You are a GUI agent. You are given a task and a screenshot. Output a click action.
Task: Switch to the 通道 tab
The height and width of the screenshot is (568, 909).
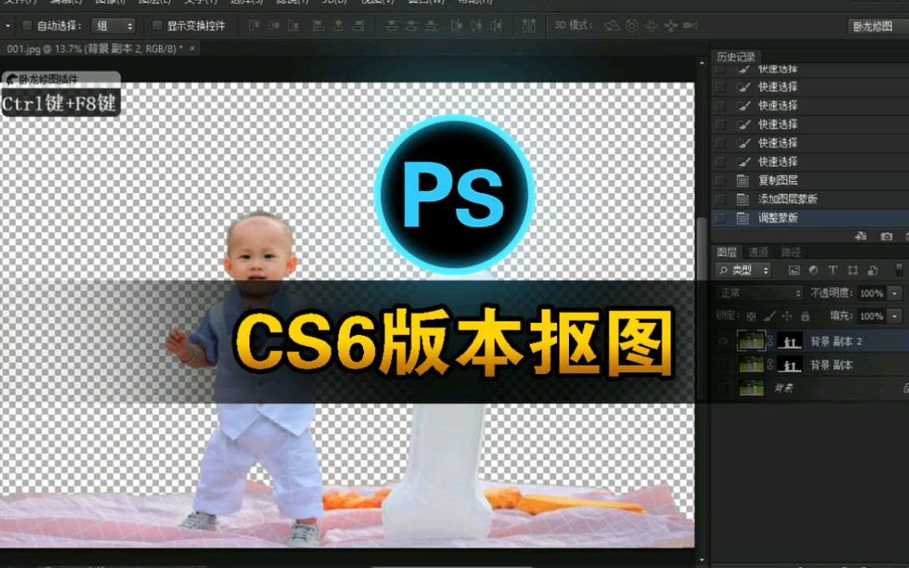[x=758, y=253]
